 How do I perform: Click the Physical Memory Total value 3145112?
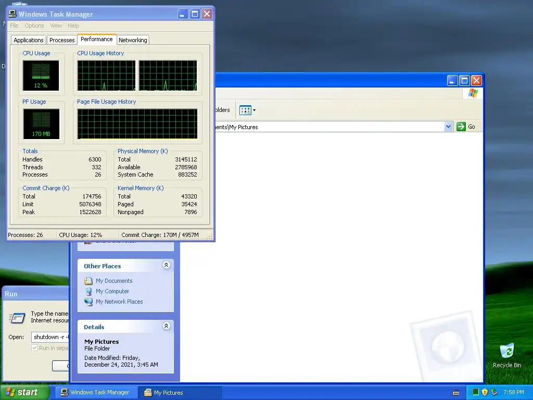point(186,159)
